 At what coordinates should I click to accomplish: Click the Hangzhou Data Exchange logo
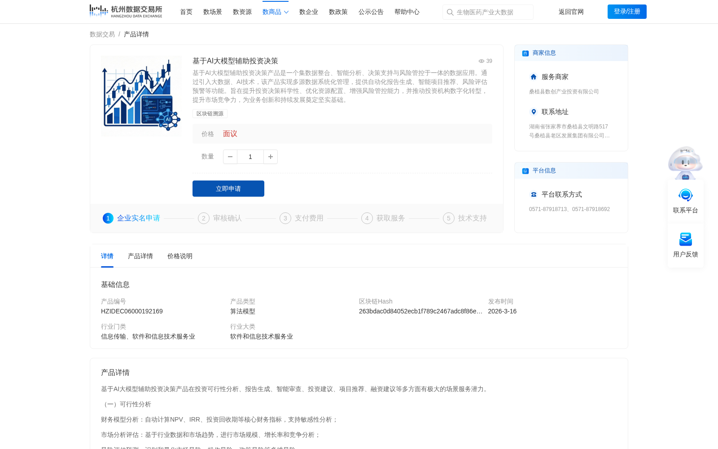(126, 11)
